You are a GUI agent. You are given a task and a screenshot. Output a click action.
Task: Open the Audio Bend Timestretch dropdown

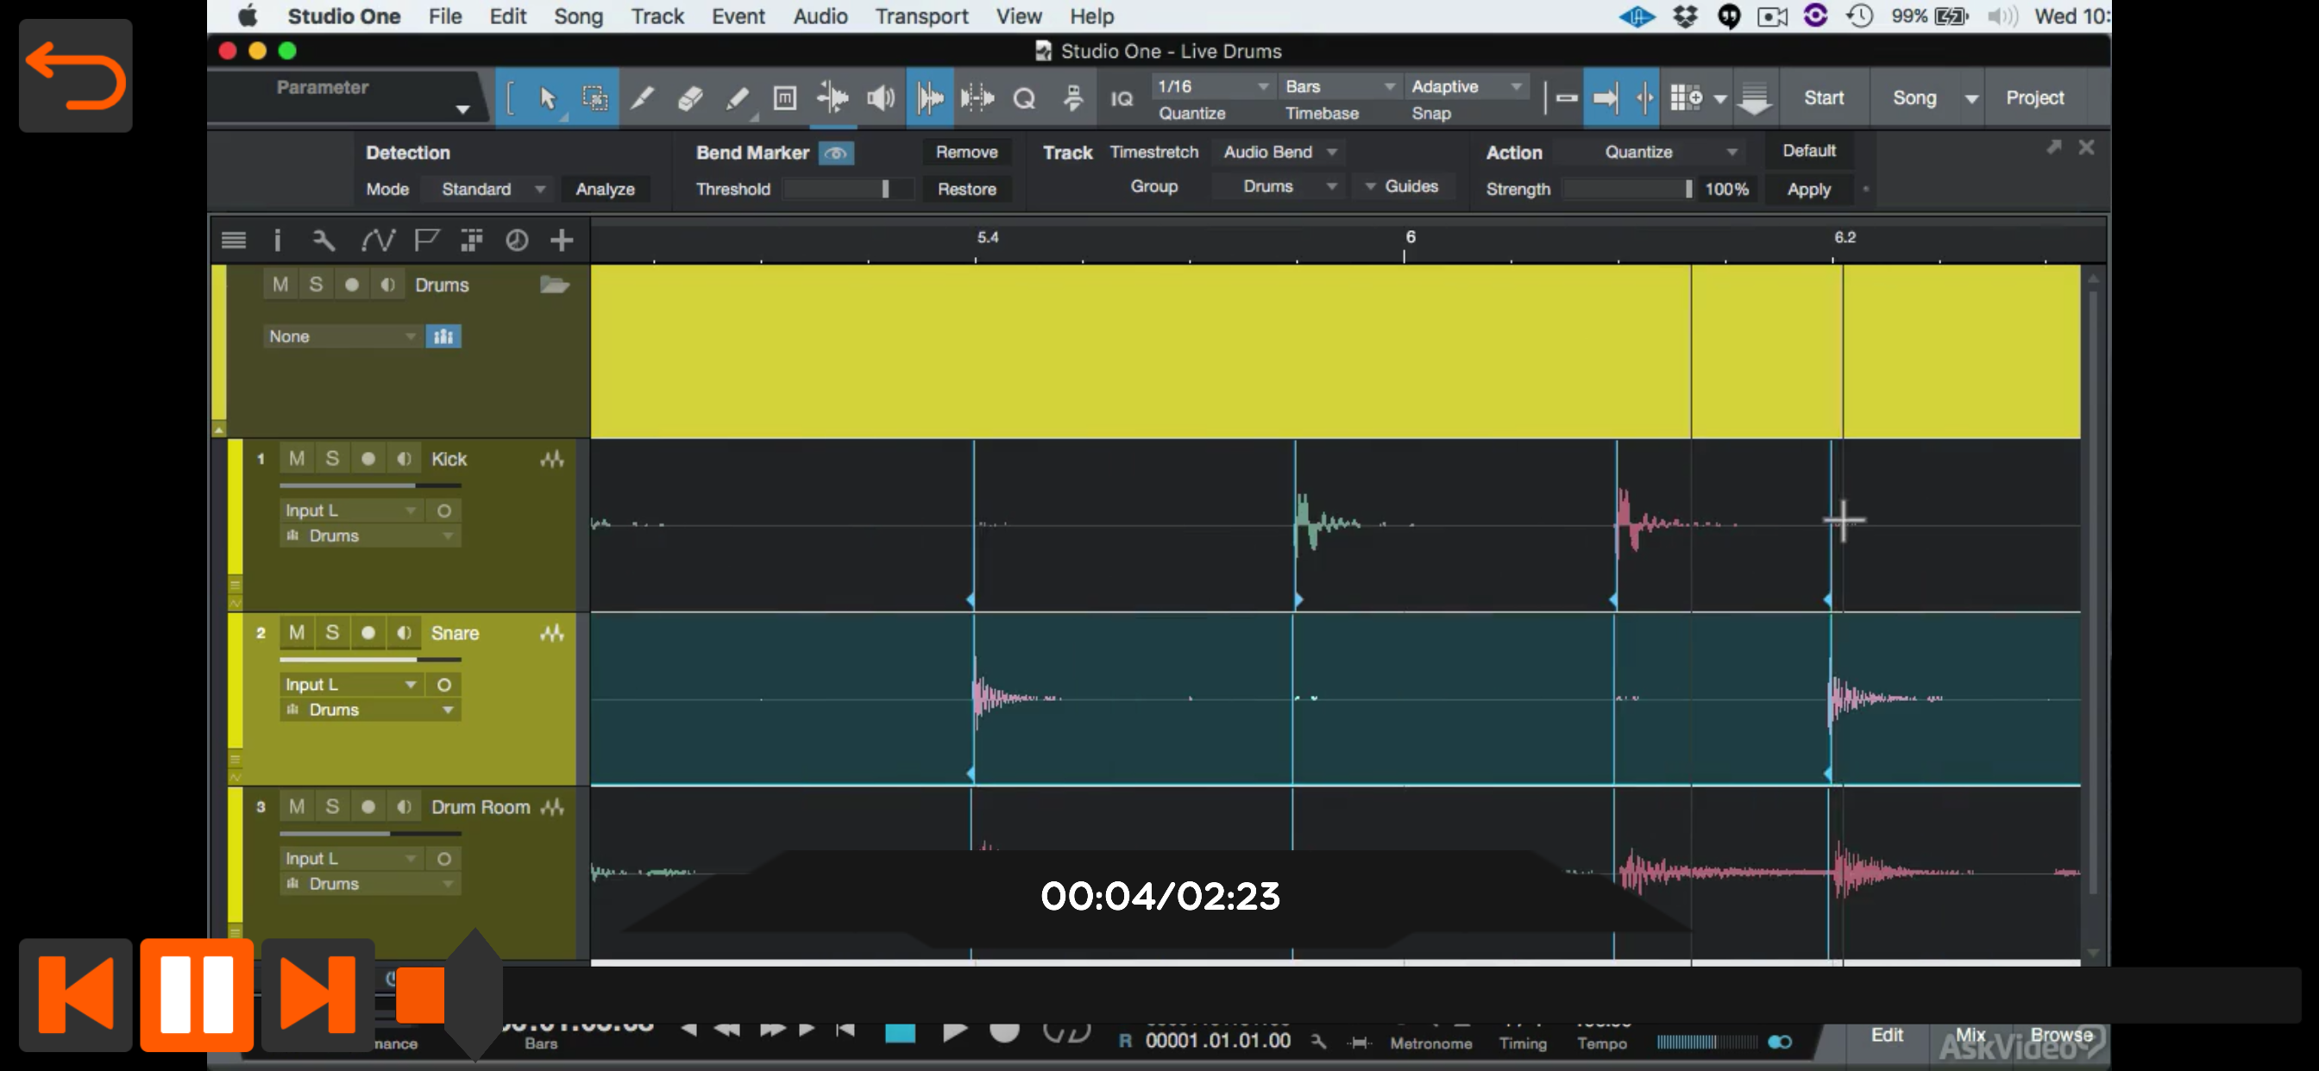click(x=1279, y=152)
